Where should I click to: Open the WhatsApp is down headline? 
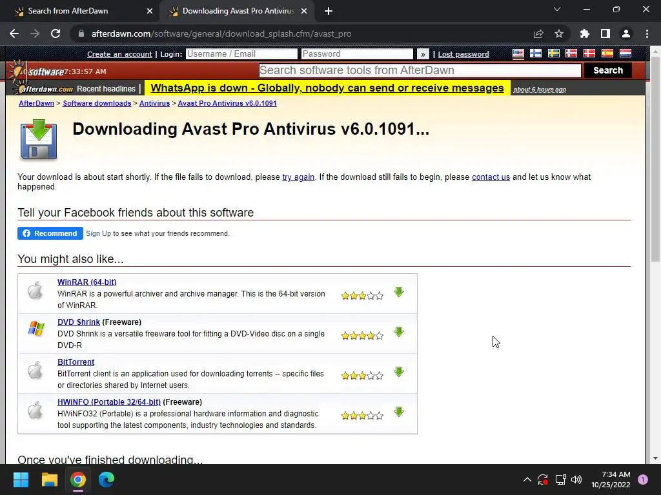(x=327, y=88)
